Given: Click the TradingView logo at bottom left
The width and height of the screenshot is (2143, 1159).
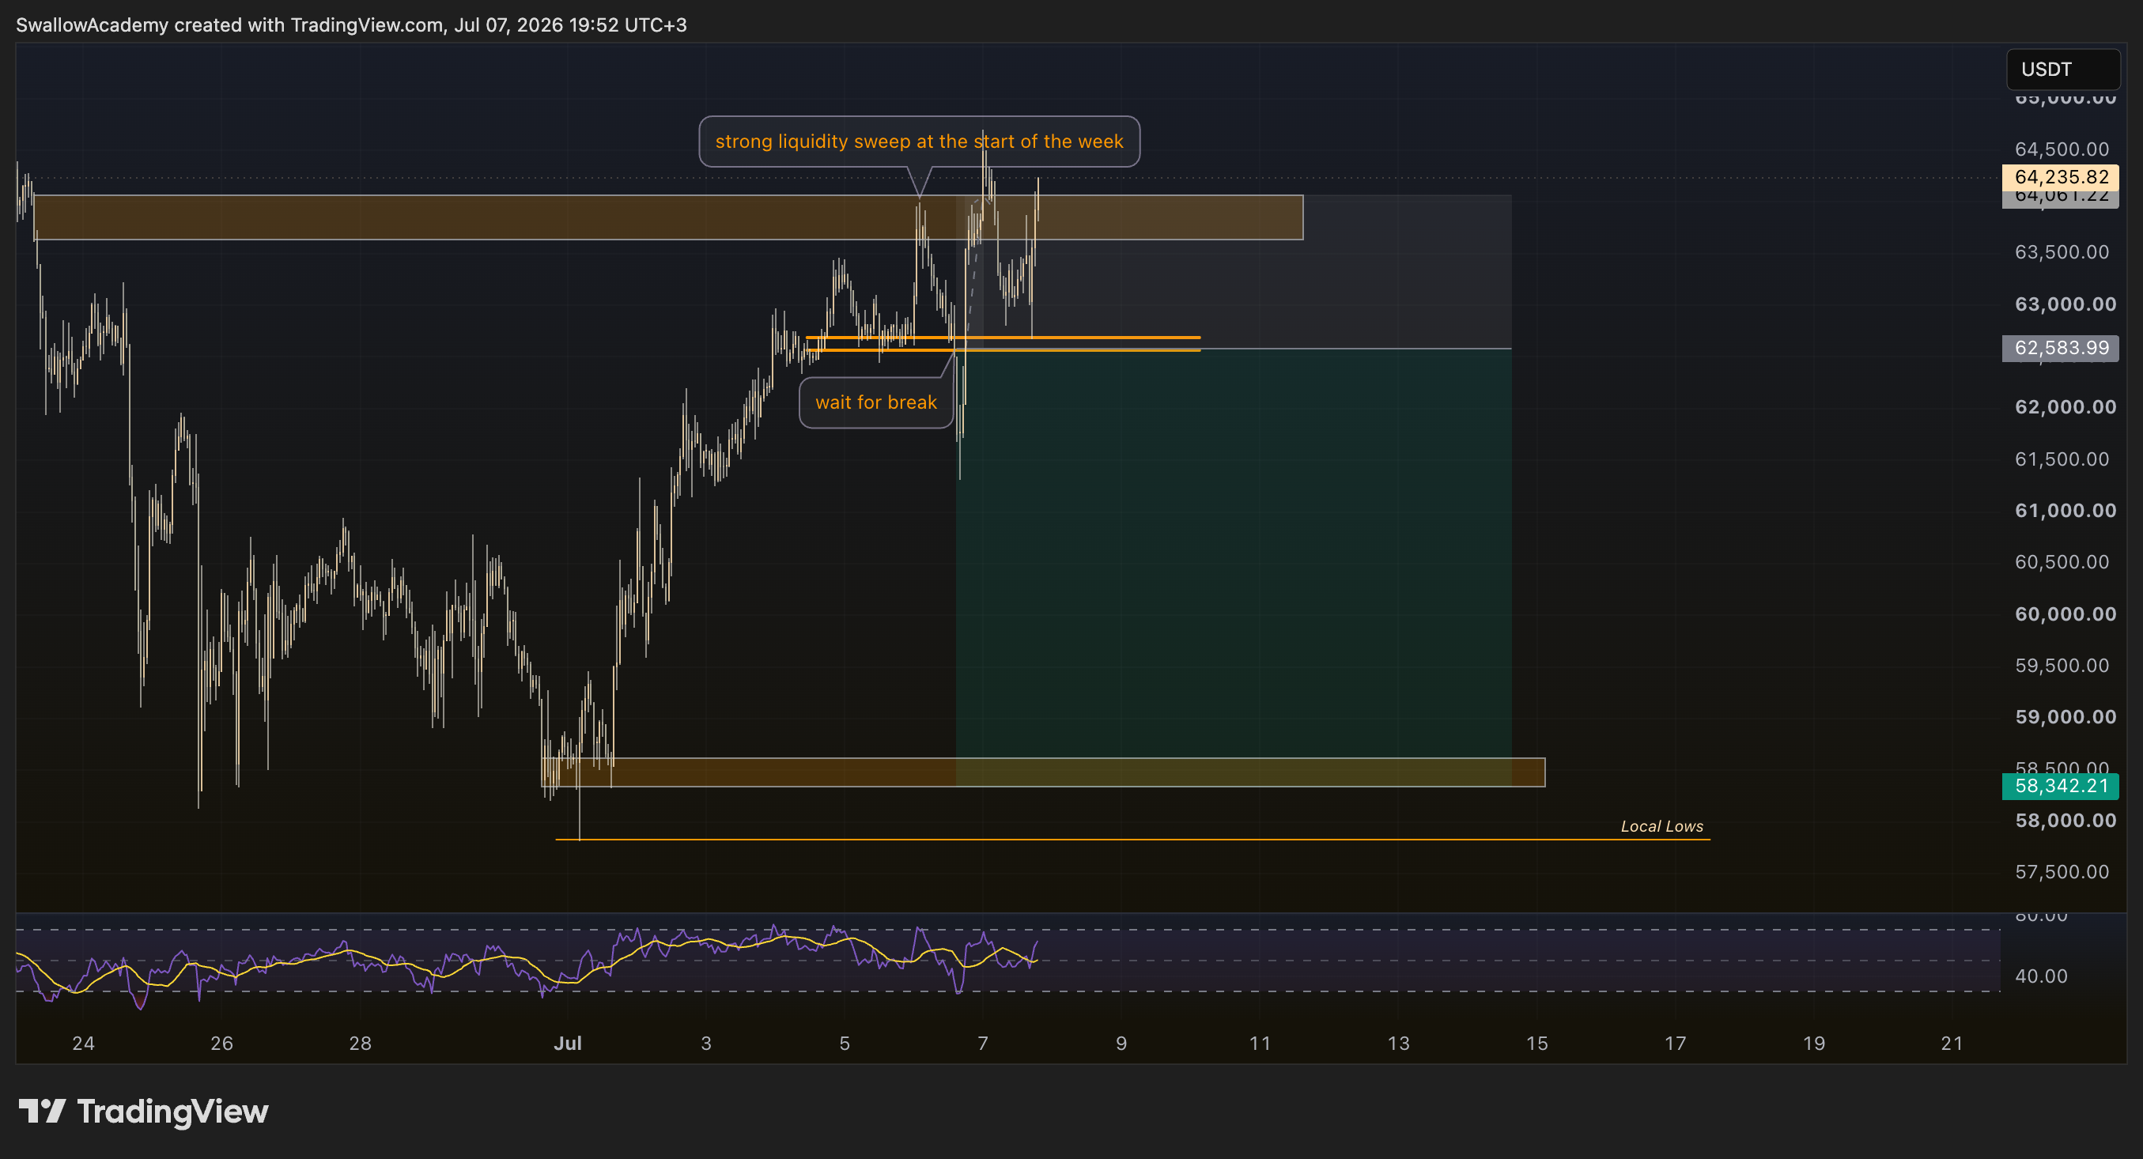Looking at the screenshot, I should point(143,1112).
